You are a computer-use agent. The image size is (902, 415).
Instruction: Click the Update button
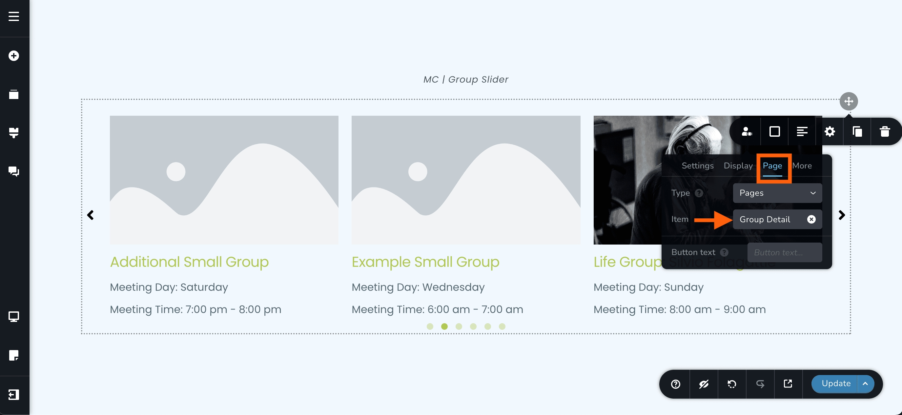pyautogui.click(x=836, y=384)
